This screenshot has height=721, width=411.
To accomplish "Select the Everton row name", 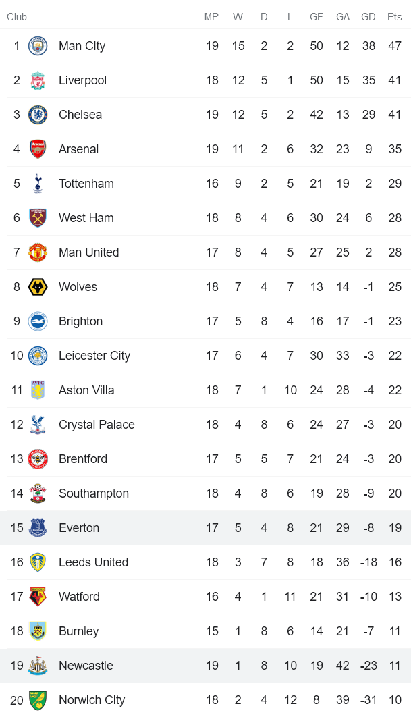I will coord(79,528).
